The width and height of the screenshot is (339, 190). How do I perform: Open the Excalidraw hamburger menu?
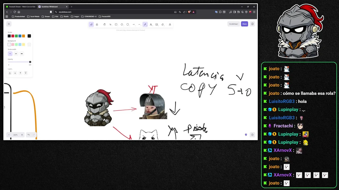pos(9,24)
